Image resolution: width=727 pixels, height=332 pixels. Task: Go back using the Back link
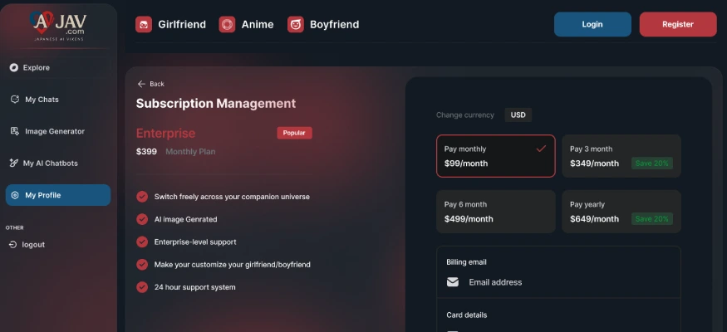(150, 84)
